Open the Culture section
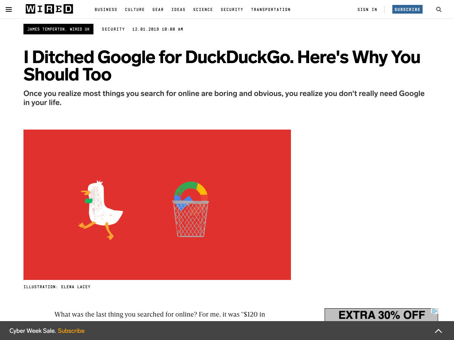 (135, 9)
